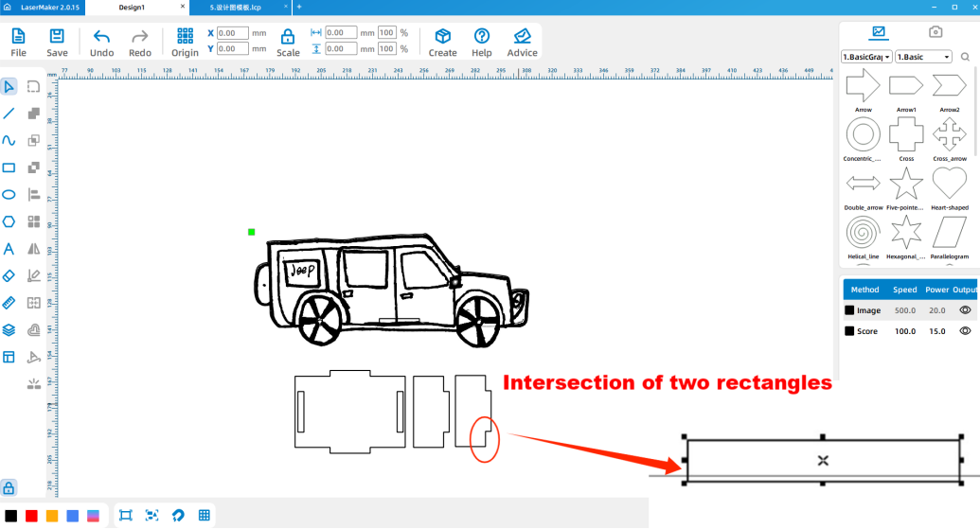Choose the curve drawing tool
The width and height of the screenshot is (980, 529).
click(9, 140)
